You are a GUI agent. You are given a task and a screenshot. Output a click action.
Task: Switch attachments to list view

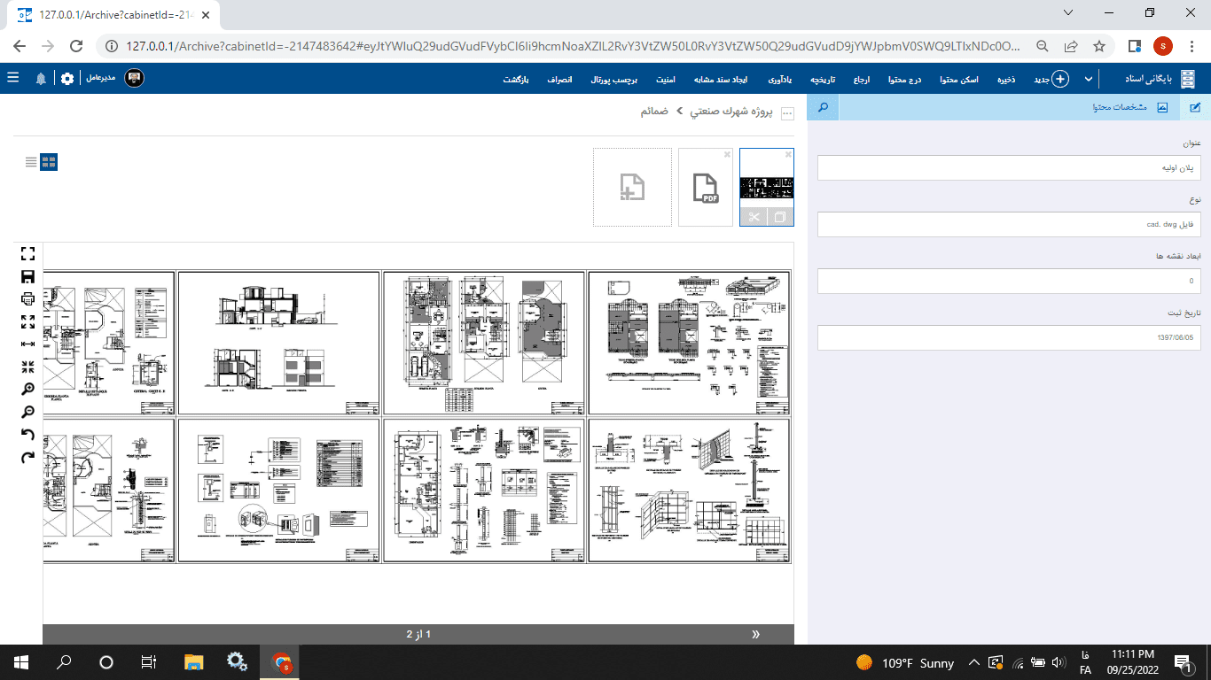tap(32, 162)
